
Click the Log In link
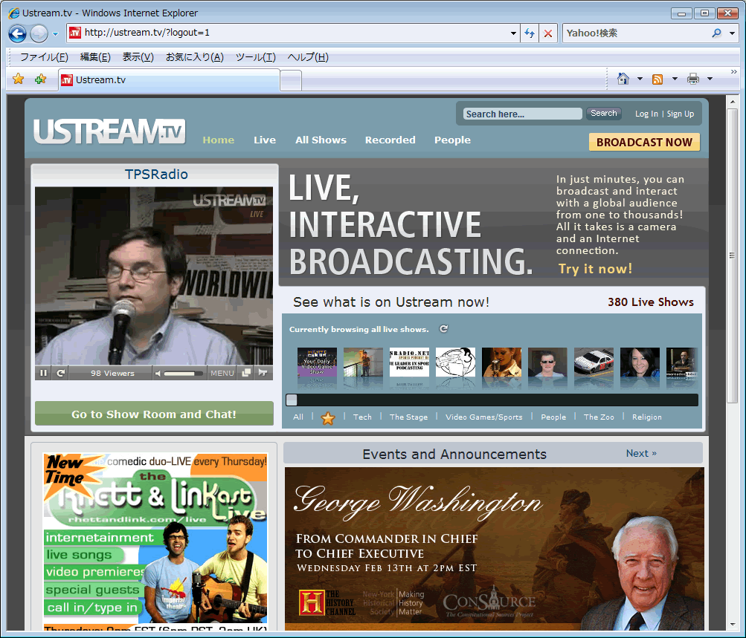coord(646,114)
